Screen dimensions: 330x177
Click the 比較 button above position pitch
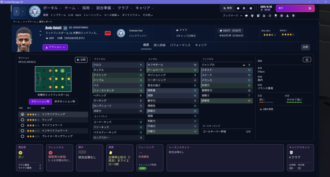[x=81, y=60]
